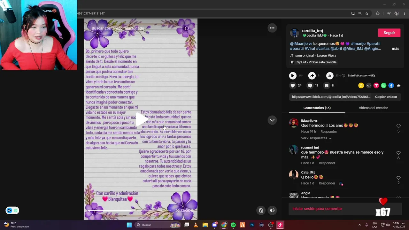Screen dimensions: 409x230
Task: Show hidden system tray icons chevron
Action: click(x=359, y=225)
